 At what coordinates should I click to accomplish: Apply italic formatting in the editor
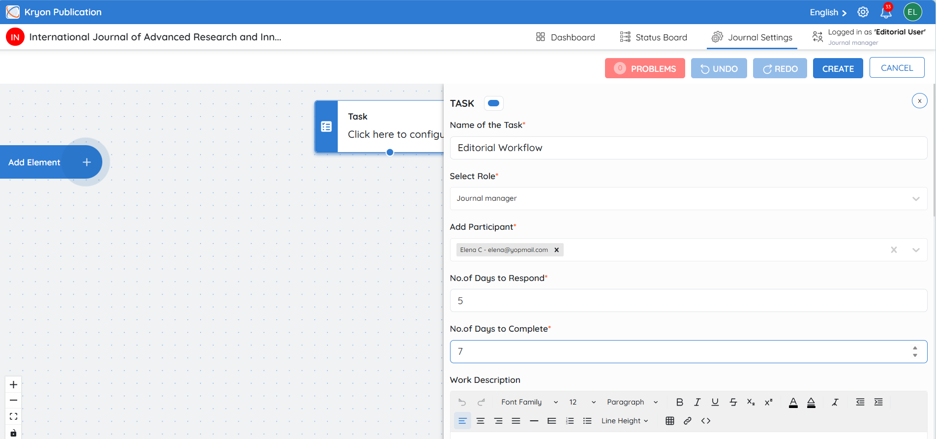point(697,402)
